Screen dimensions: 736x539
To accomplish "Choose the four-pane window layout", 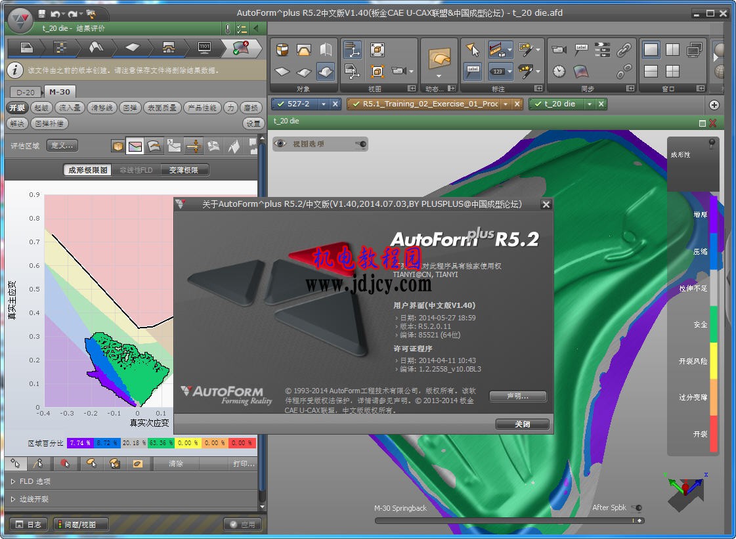I will point(672,72).
